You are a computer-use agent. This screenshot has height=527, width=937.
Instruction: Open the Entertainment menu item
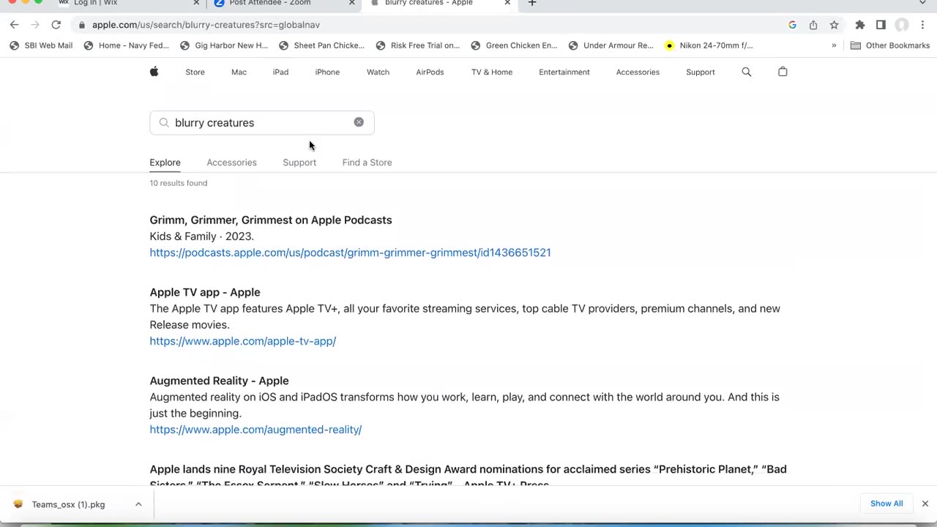pos(564,72)
